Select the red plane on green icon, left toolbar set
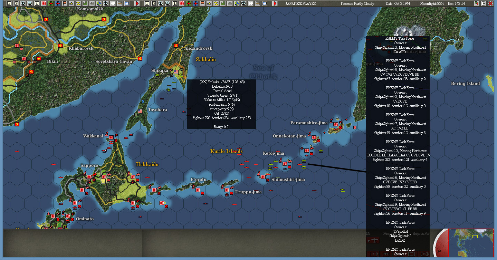497x260 pixels. (x=51, y=3)
